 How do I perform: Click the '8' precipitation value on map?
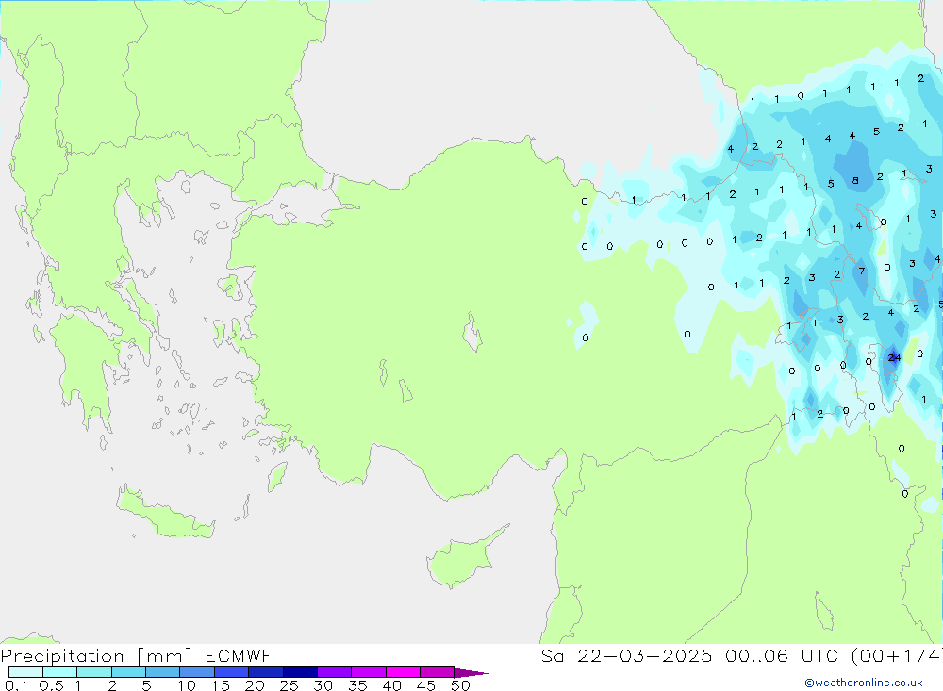click(x=855, y=180)
